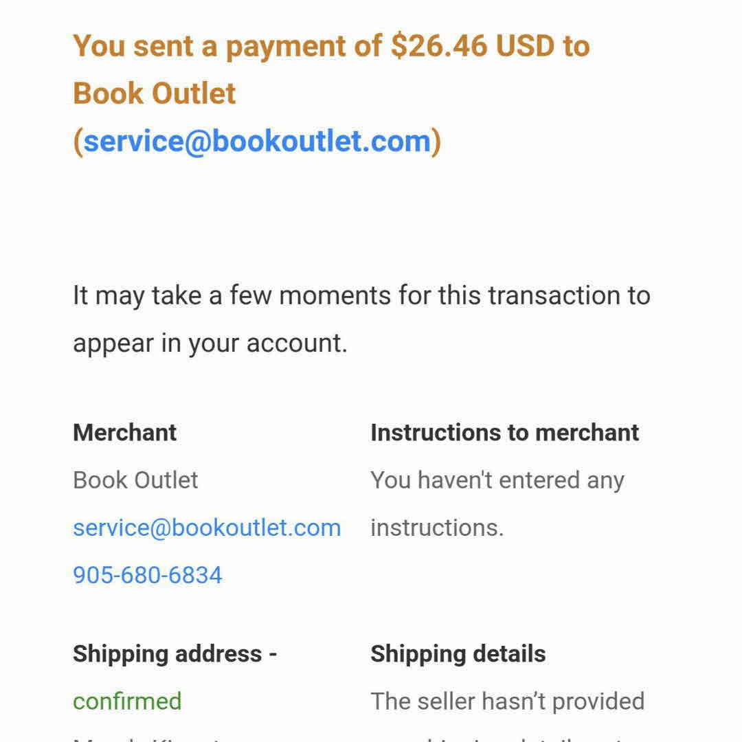Click the green confirmed status text

(x=127, y=701)
